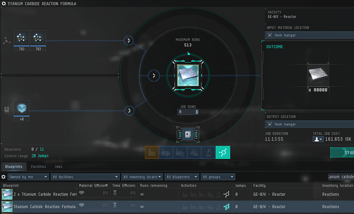Select the Manufacturing activity button
Image resolution: width=354 pixels, height=214 pixels.
point(152,152)
